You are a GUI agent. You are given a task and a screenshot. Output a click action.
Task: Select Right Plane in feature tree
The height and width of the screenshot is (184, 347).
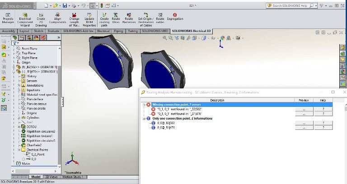coord(29,58)
